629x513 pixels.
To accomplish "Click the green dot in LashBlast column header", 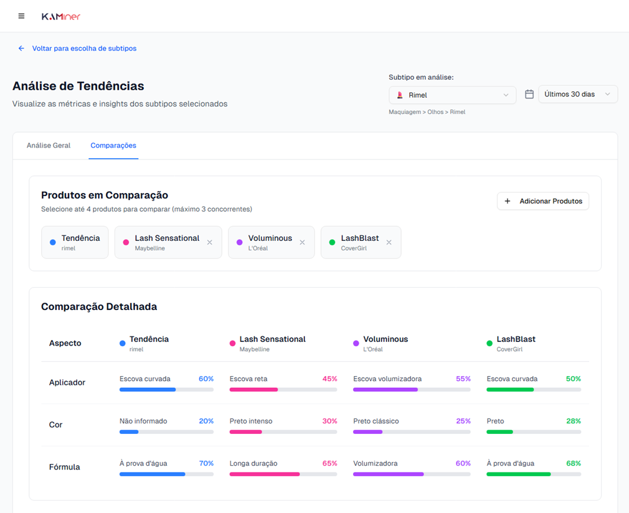I will point(489,344).
